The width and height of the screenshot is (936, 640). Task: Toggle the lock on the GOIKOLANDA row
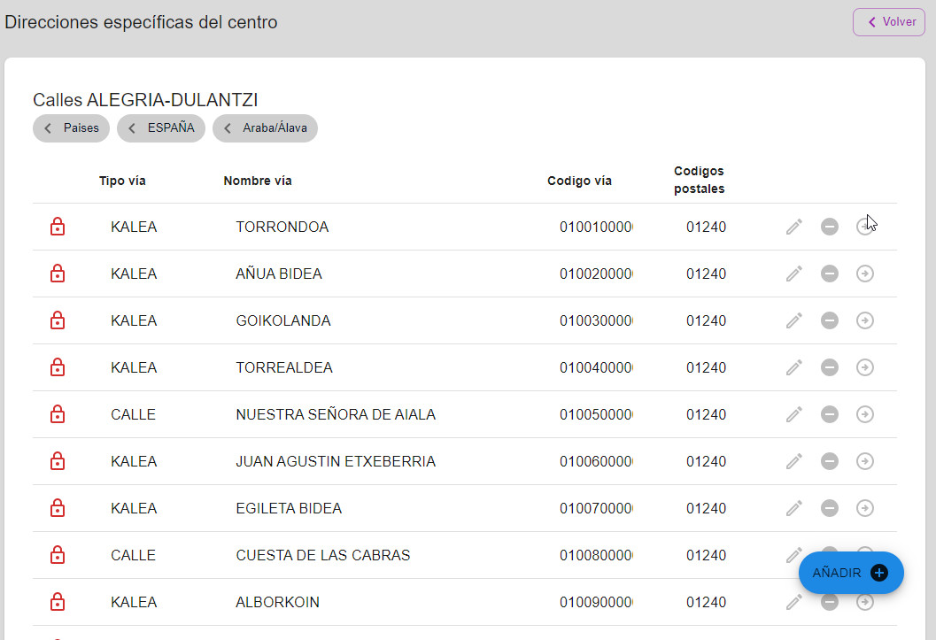coord(58,321)
